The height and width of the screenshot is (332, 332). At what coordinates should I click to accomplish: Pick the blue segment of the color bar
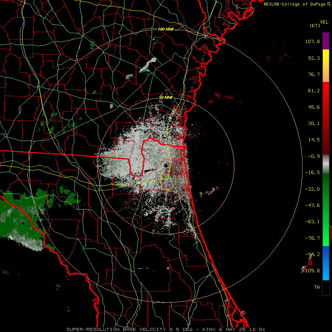pyautogui.click(x=326, y=263)
